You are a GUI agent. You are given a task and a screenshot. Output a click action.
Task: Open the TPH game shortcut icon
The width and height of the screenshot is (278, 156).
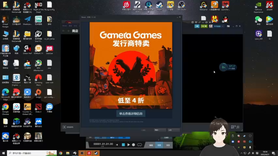(x=38, y=20)
